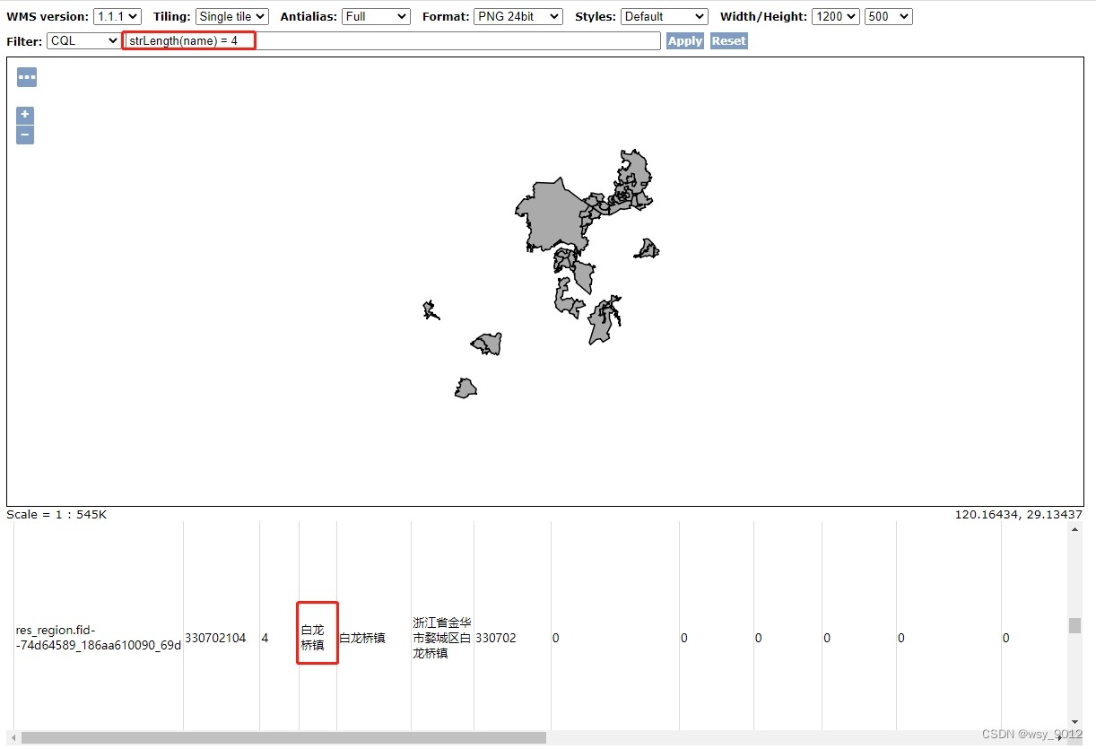Screen dimensions: 1096x749
Task: Click the options panel icon on the map
Action: coord(26,76)
